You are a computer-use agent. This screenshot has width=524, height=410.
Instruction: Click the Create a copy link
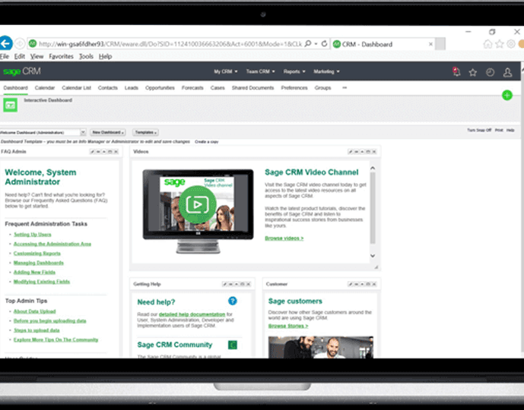(x=207, y=142)
